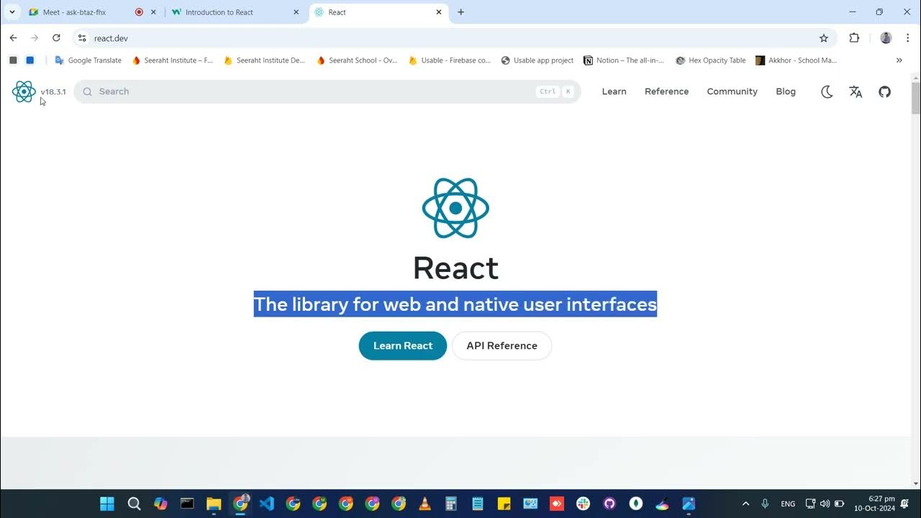Click the large React atom logo

coord(455,208)
